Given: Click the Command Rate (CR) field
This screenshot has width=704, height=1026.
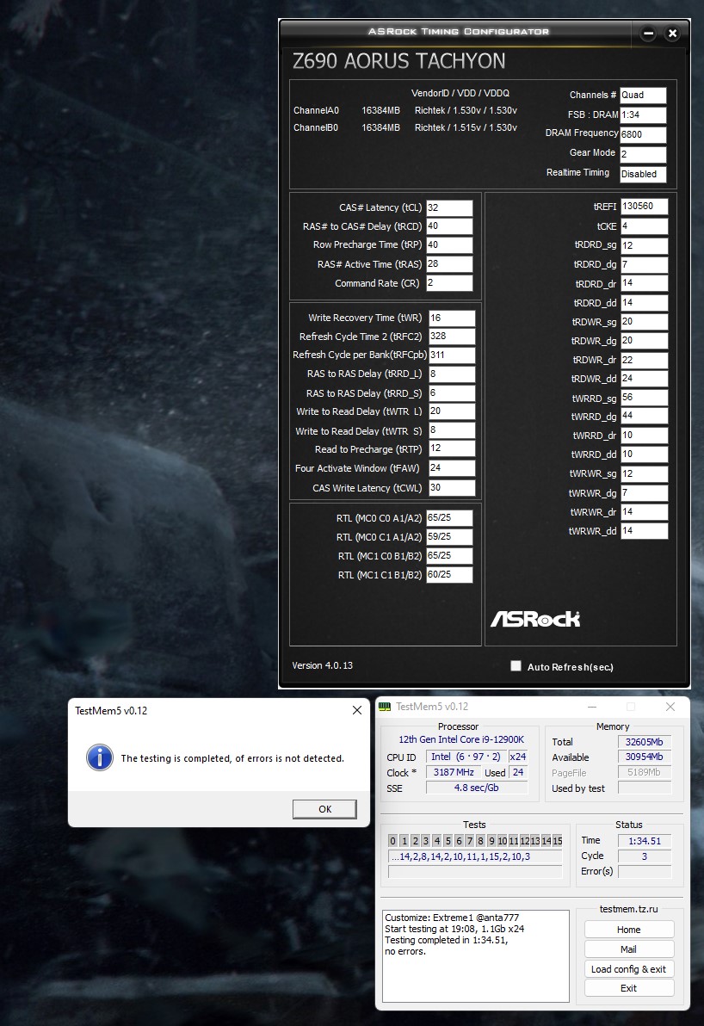Looking at the screenshot, I should tap(449, 284).
